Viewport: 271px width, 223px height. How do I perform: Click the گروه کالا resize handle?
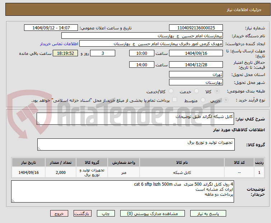tap(39, 149)
